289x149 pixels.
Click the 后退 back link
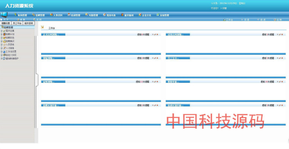[245, 20]
